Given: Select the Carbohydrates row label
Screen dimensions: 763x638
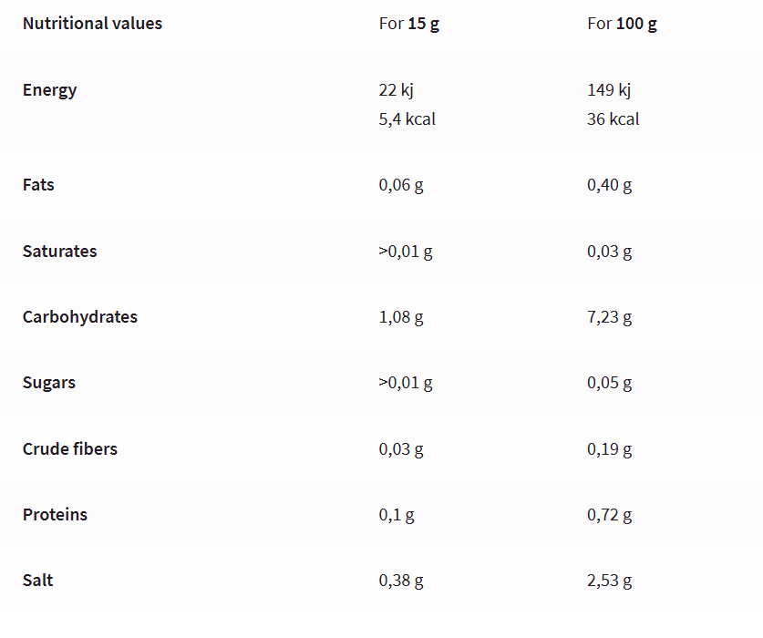Looking at the screenshot, I should [x=80, y=317].
